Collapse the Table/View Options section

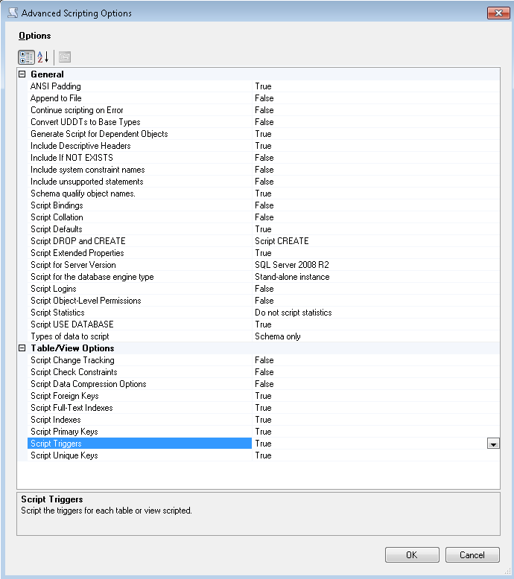point(22,348)
